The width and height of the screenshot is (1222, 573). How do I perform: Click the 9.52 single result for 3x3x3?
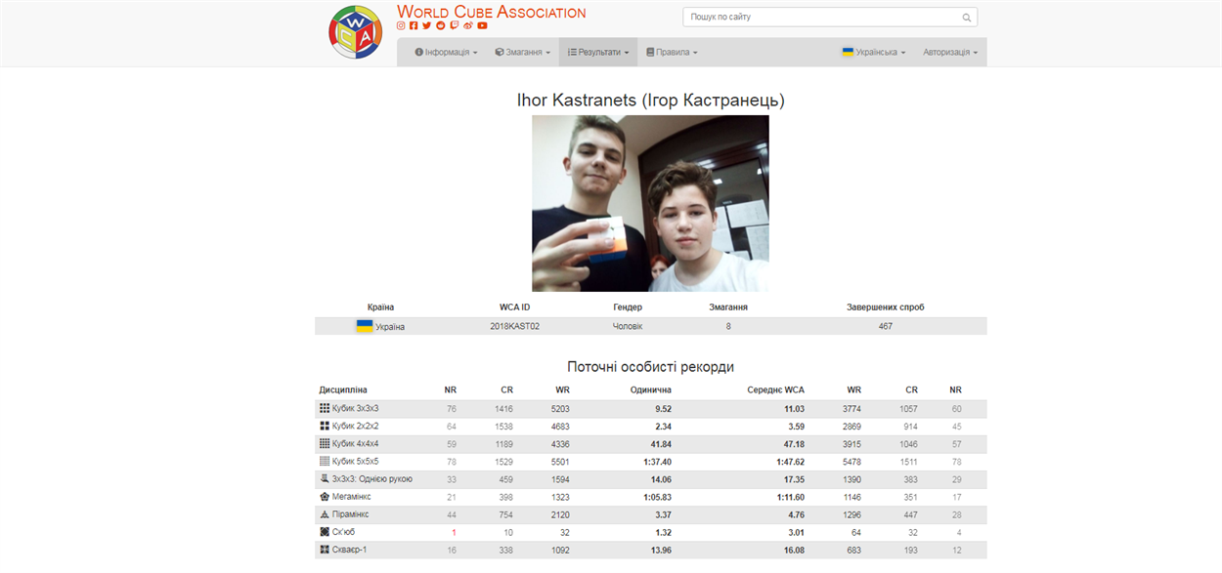(663, 408)
